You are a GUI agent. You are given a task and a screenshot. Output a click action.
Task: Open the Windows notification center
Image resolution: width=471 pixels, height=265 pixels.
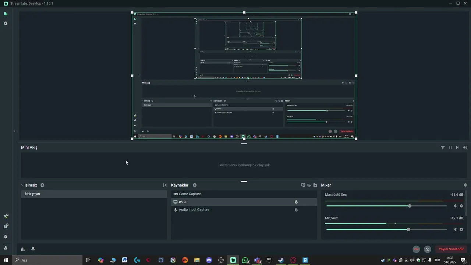click(463, 260)
